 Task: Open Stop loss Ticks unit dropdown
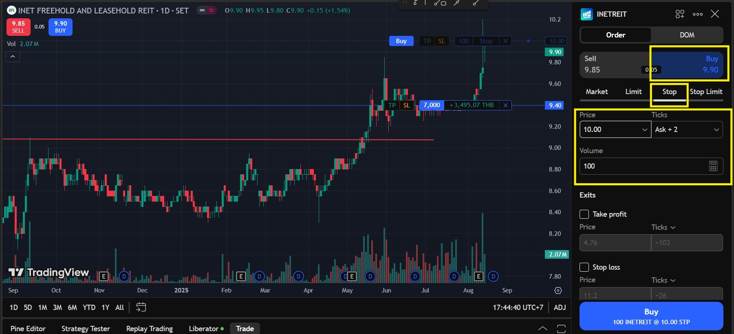click(663, 280)
